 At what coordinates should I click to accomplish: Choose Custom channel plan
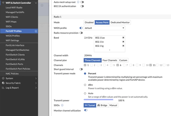[123, 60]
